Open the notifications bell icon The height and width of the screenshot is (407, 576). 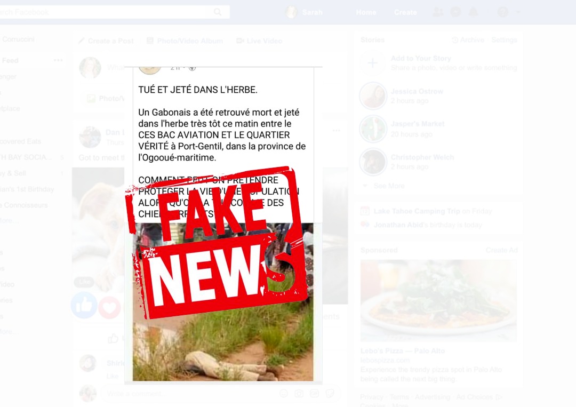click(473, 12)
